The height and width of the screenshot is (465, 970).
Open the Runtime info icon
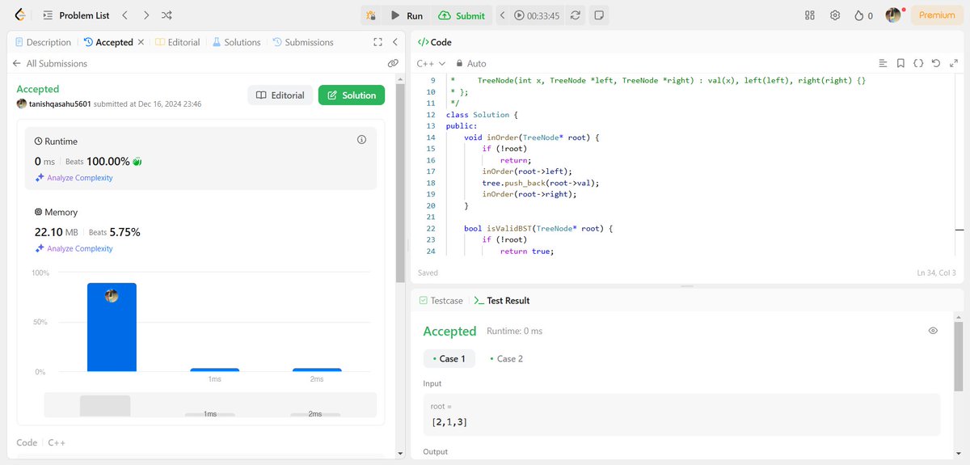361,140
